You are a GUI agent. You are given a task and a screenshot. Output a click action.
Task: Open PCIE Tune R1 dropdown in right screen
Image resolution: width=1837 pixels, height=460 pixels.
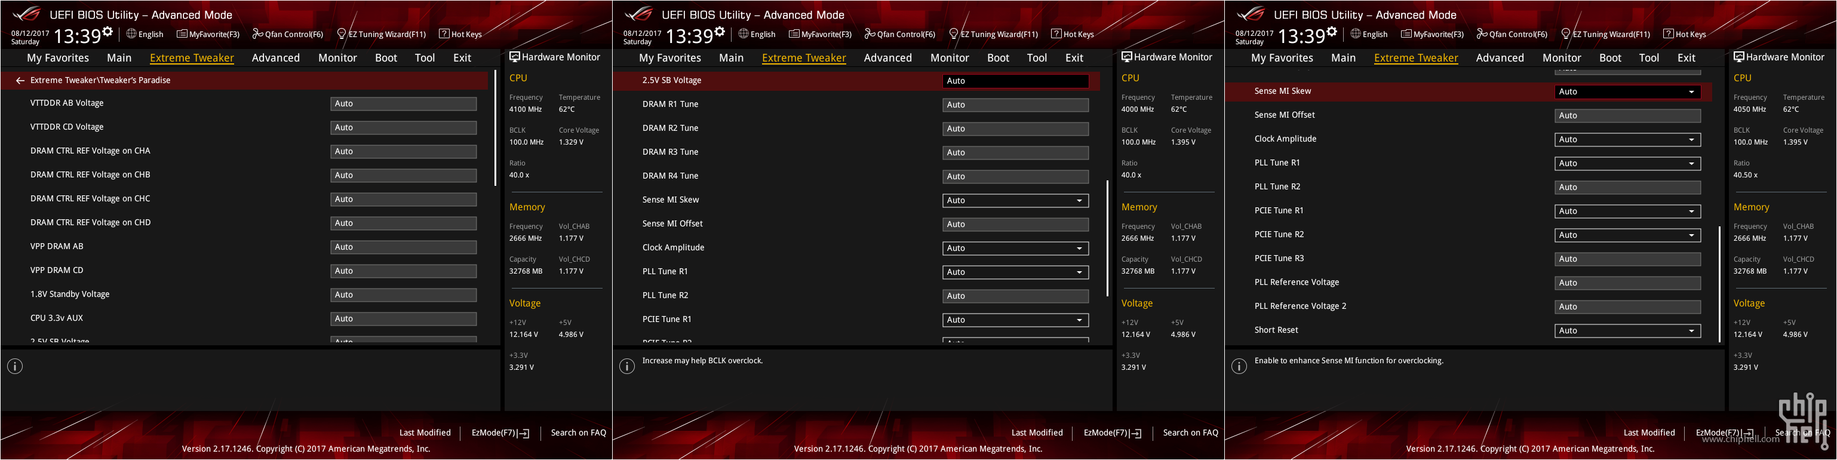pos(1627,211)
